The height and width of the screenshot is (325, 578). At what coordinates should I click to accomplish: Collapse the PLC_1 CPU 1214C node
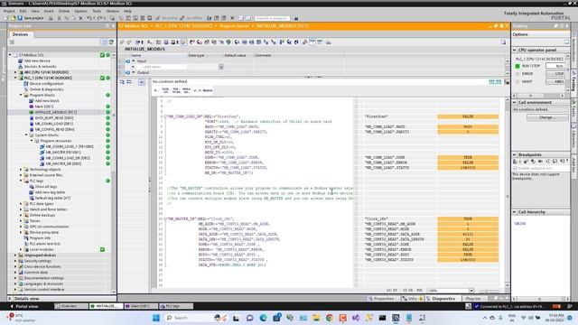(15, 79)
